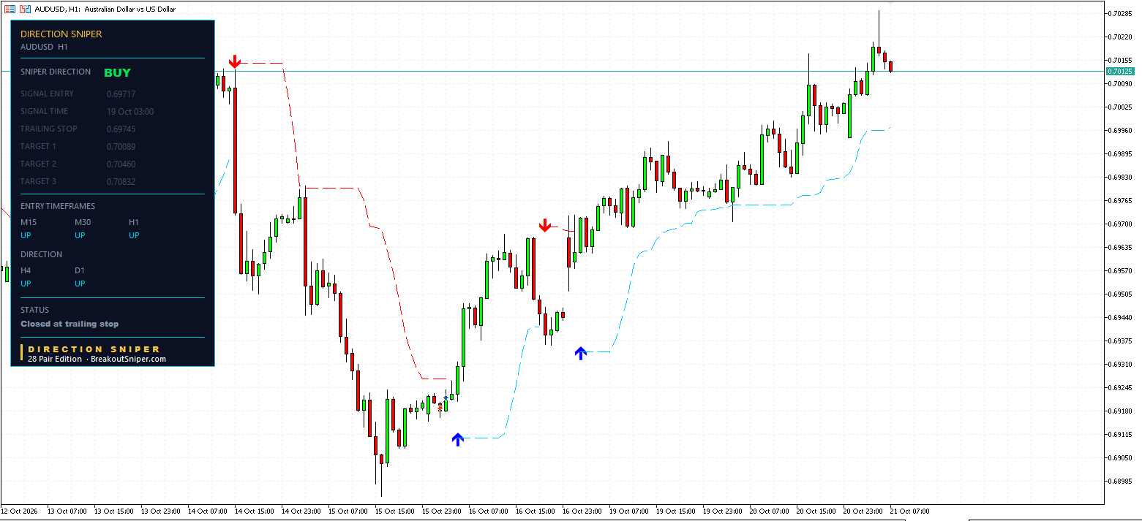Click the 20 Oct 23:00 time label
The width and height of the screenshot is (1142, 521).
(x=863, y=512)
